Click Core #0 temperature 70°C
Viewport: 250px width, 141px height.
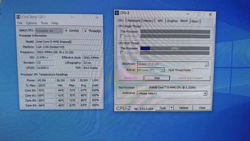[x=46, y=90]
